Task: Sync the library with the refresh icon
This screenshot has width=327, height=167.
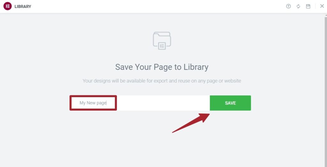Action: coord(298,6)
